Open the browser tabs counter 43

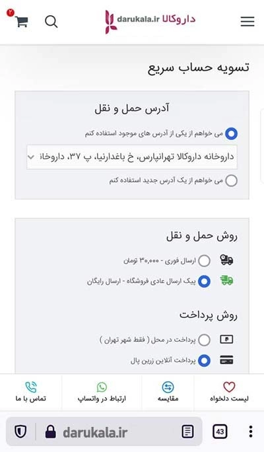220,432
